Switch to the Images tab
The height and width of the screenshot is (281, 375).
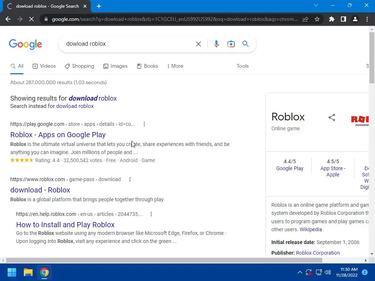pos(115,66)
